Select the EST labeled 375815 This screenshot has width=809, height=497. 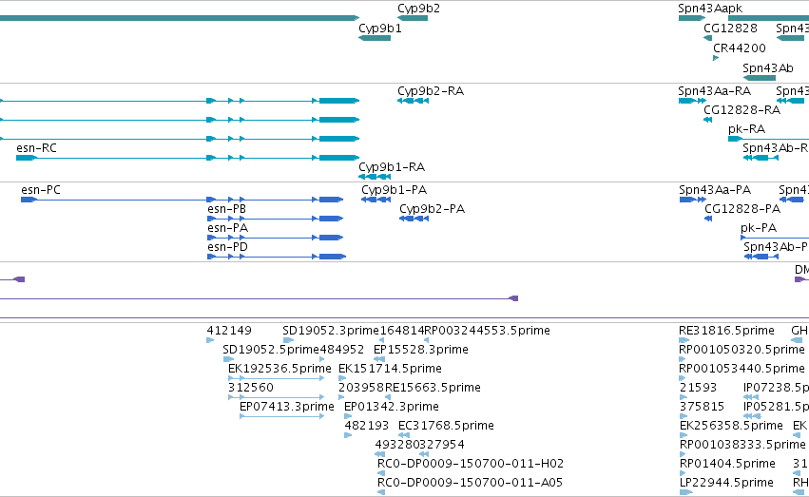(703, 407)
